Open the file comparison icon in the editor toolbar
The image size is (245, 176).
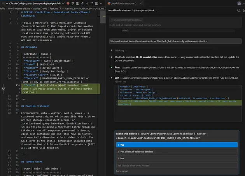tap(77, 3)
